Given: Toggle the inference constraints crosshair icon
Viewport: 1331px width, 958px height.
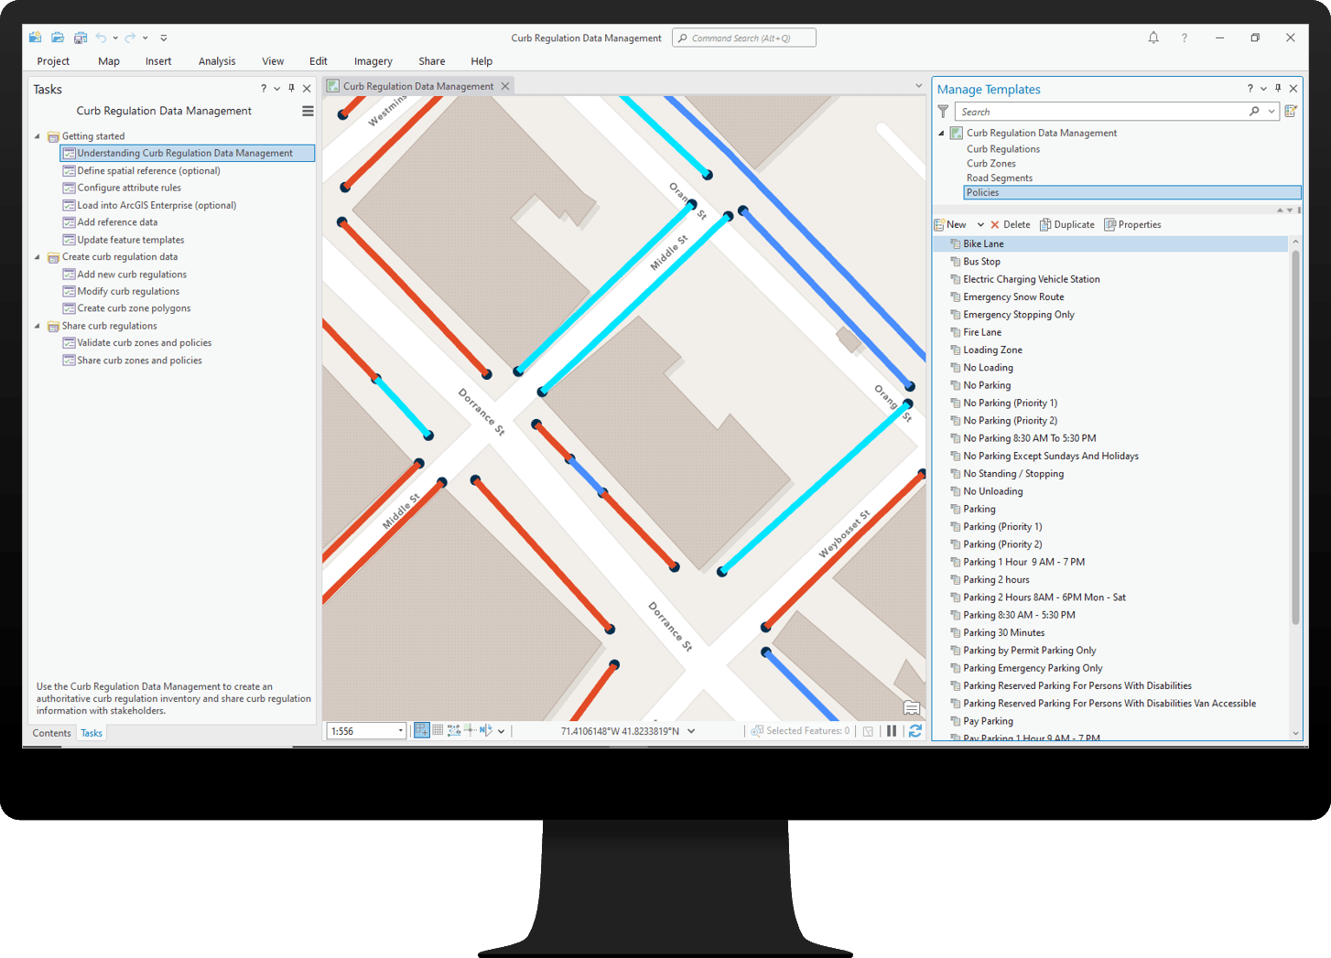Looking at the screenshot, I should click(x=470, y=730).
